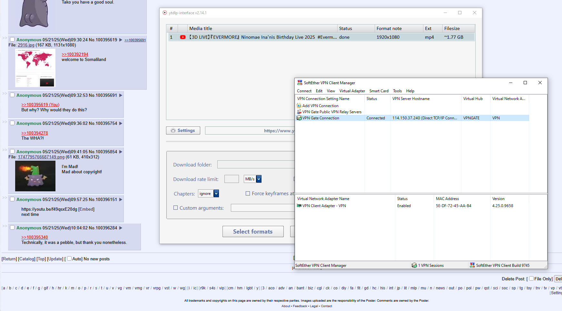The height and width of the screenshot is (311, 562).
Task: Select the VPN Gate Connection entry icon
Action: pyautogui.click(x=299, y=118)
